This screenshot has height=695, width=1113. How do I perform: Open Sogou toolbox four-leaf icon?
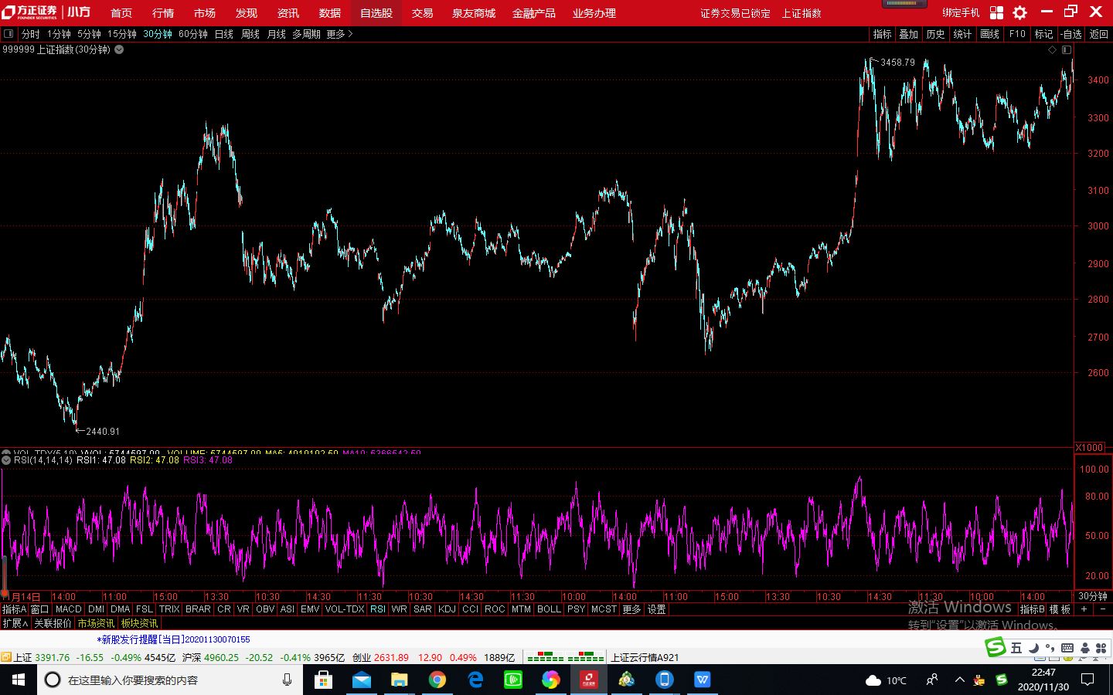tap(1101, 648)
